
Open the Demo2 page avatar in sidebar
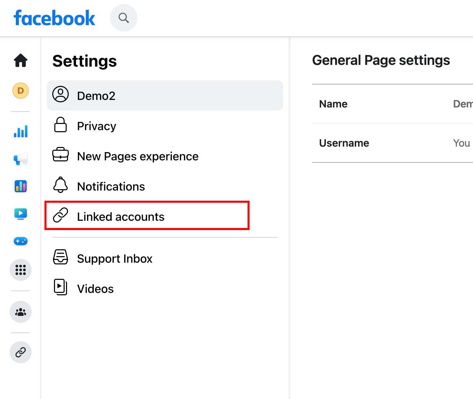(21, 91)
